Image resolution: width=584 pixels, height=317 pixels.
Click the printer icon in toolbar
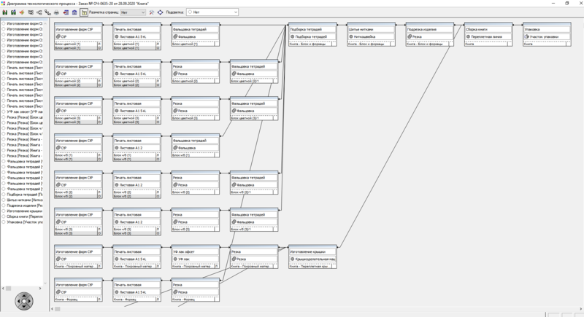point(57,12)
